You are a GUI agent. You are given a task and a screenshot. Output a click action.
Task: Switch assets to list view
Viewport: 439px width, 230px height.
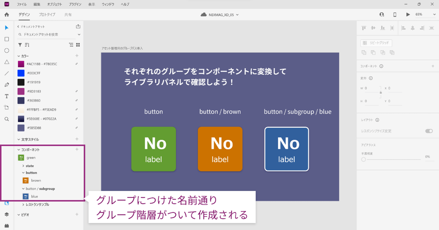coord(71,45)
